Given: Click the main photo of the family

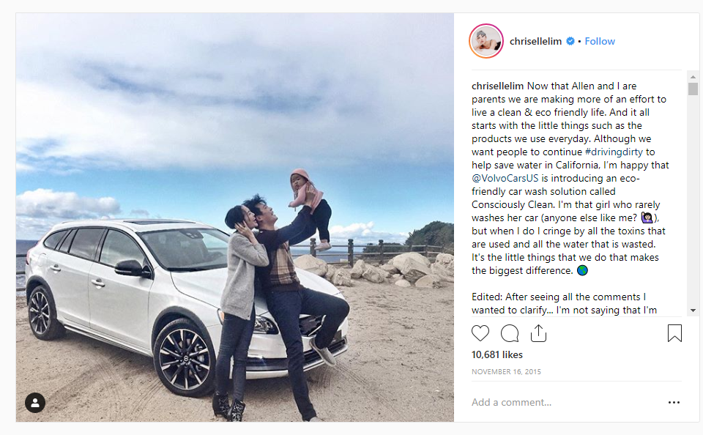Looking at the screenshot, I should (x=235, y=218).
